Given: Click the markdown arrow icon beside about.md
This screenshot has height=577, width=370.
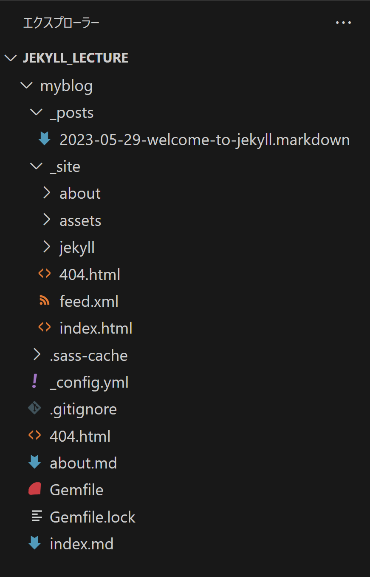Looking at the screenshot, I should [x=34, y=463].
